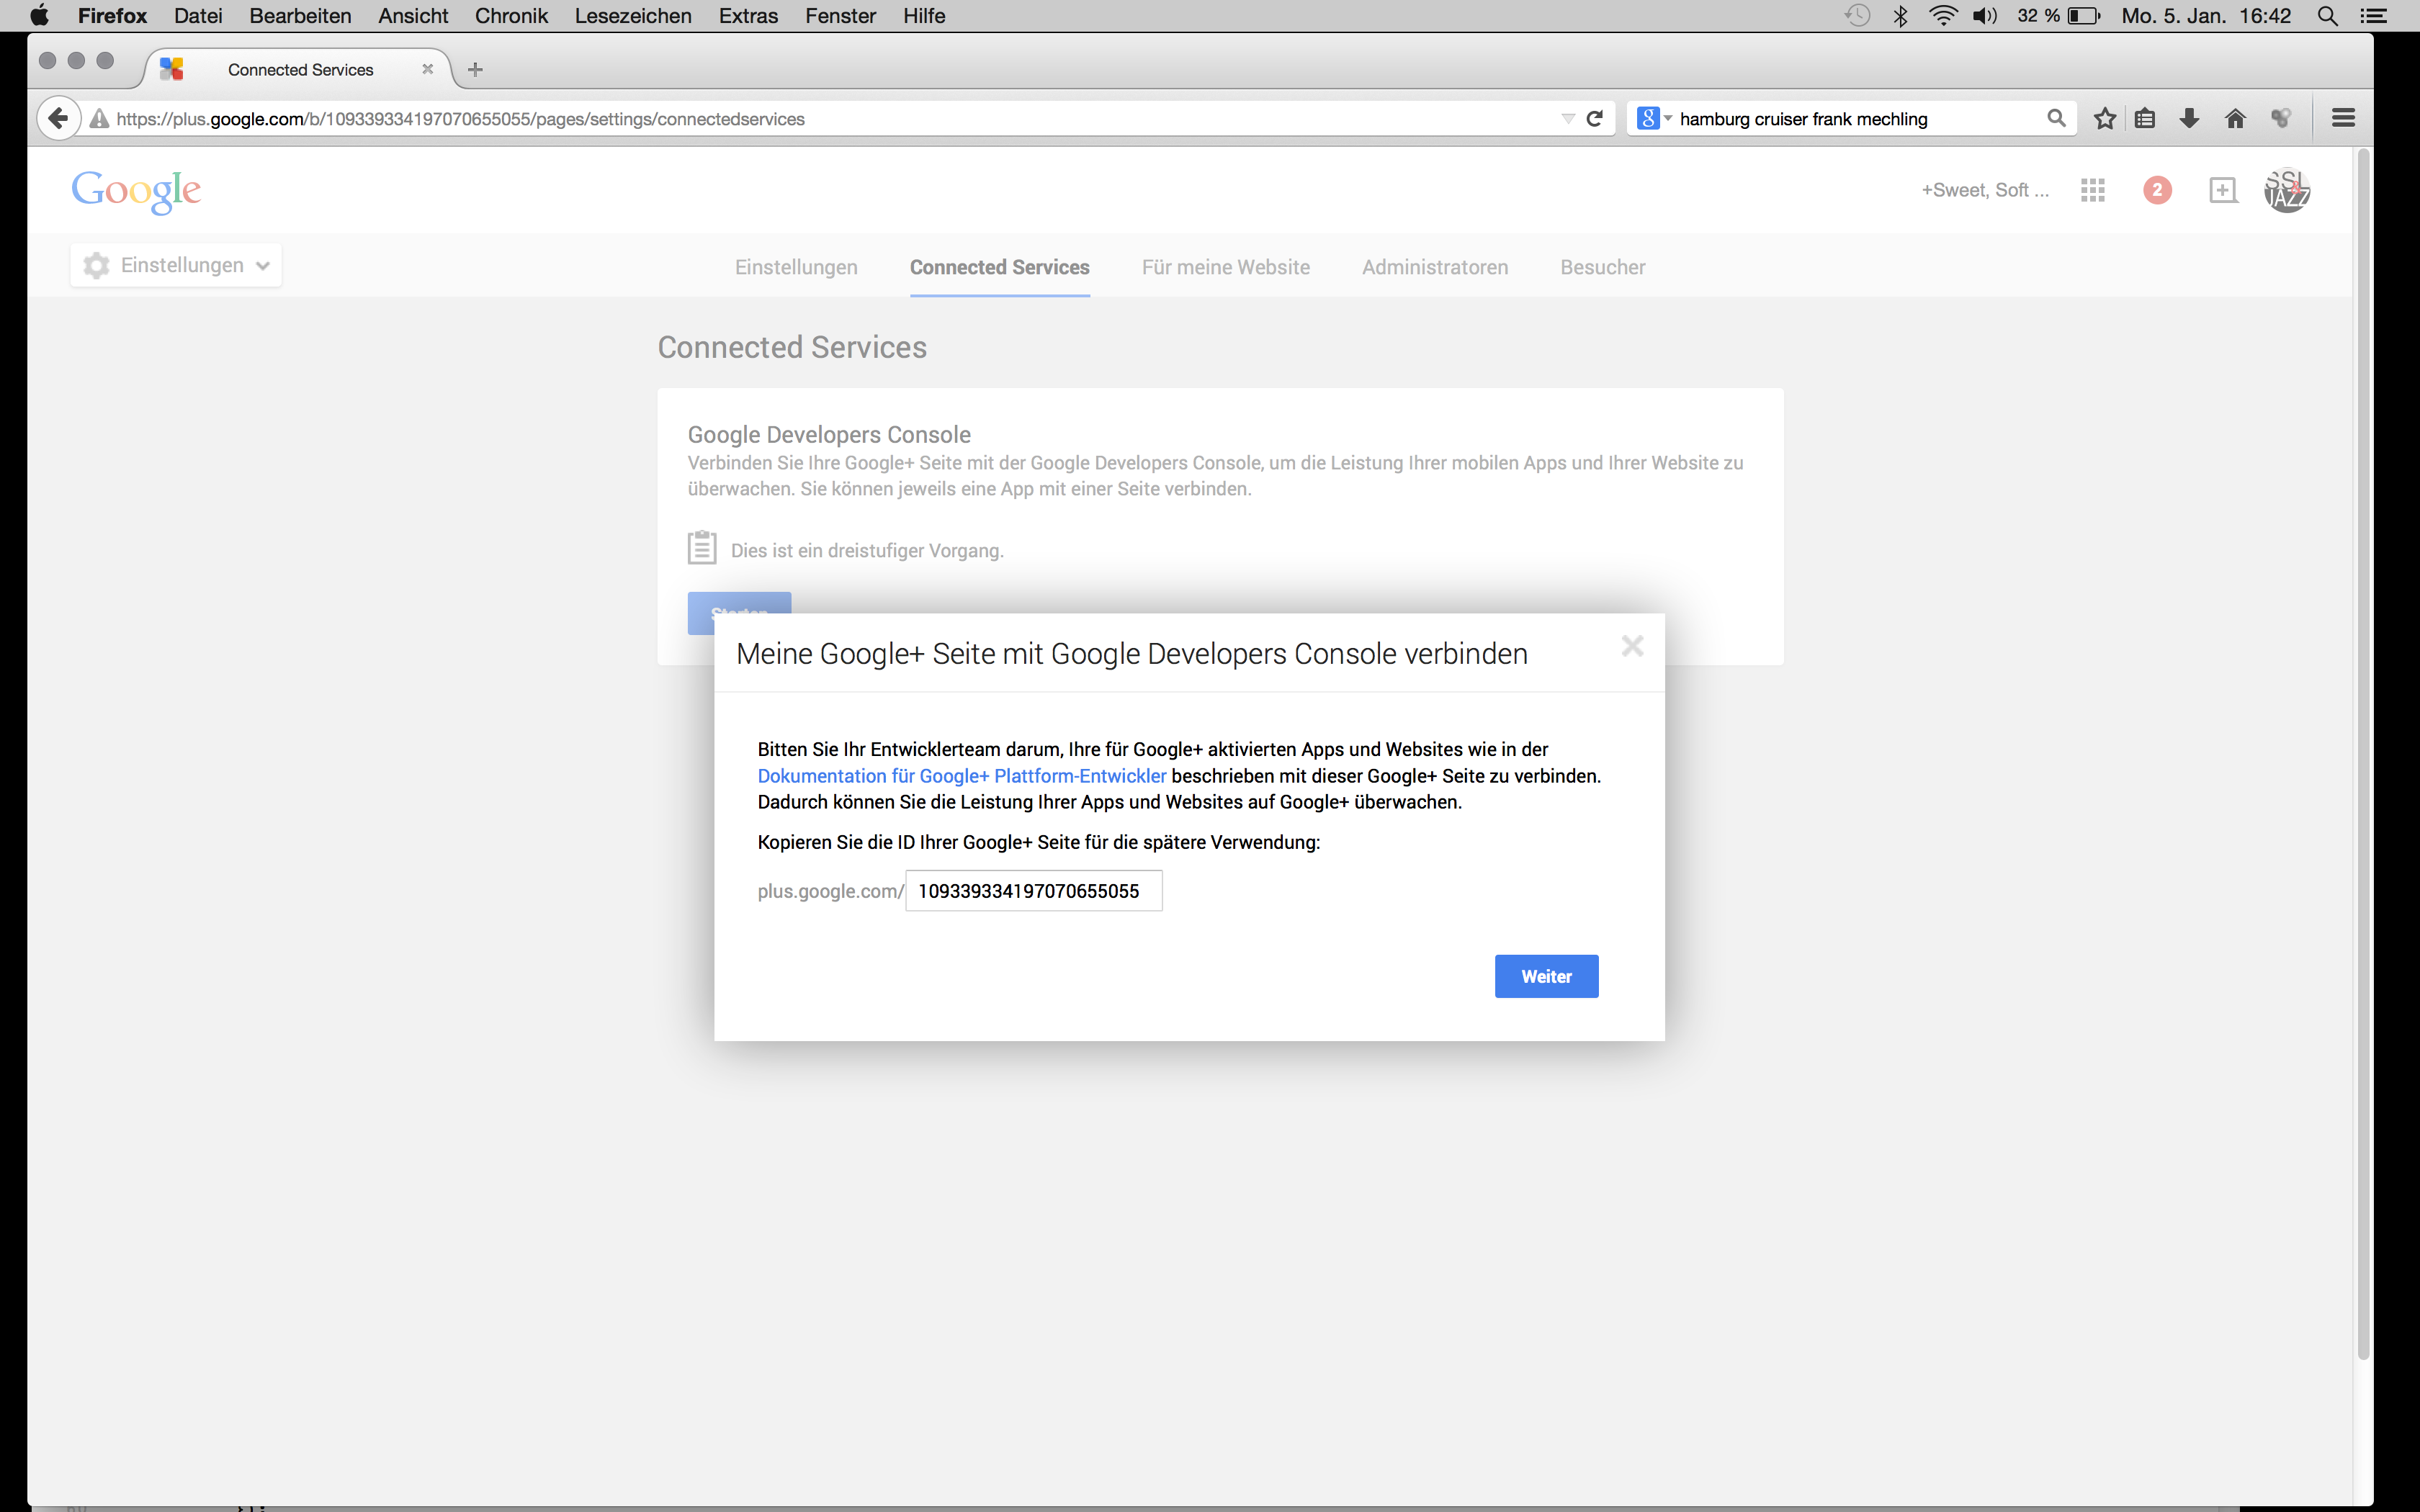Click the Time Machine clock icon
This screenshot has width=2420, height=1512.
[x=1857, y=15]
